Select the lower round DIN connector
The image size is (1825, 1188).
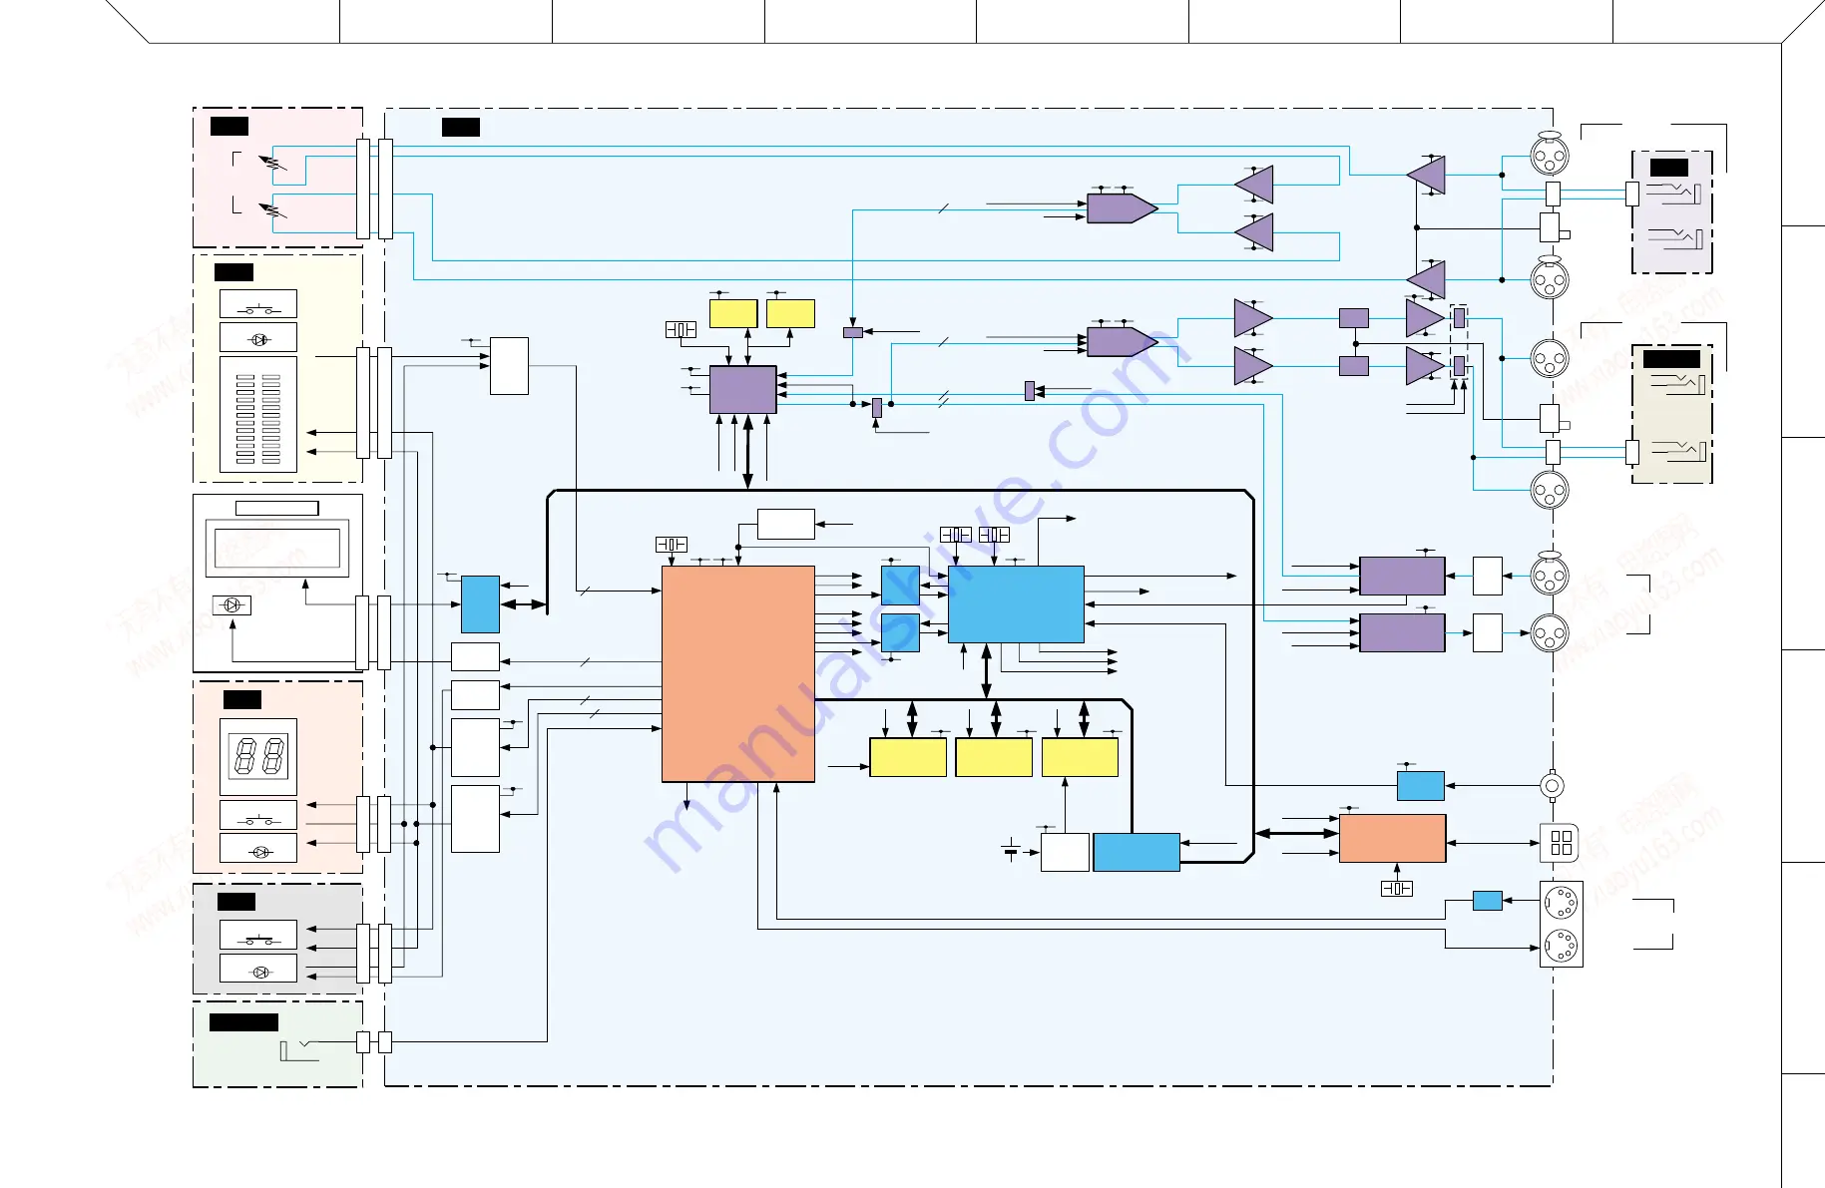coord(1562,945)
